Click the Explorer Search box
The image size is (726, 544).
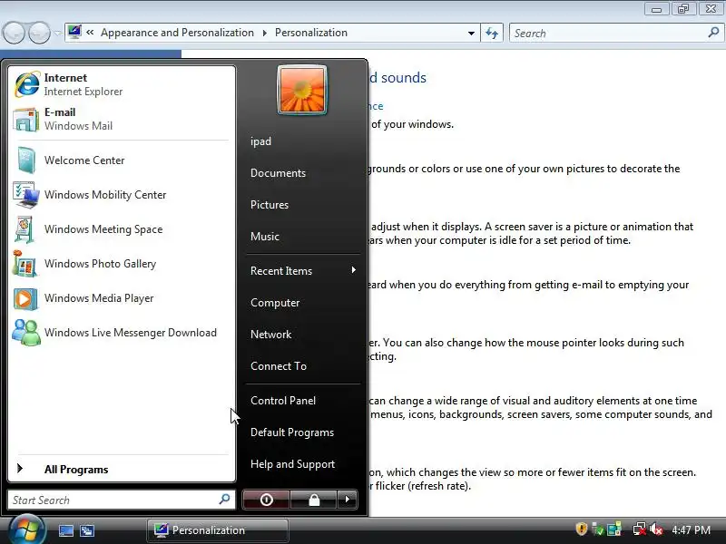pos(617,33)
